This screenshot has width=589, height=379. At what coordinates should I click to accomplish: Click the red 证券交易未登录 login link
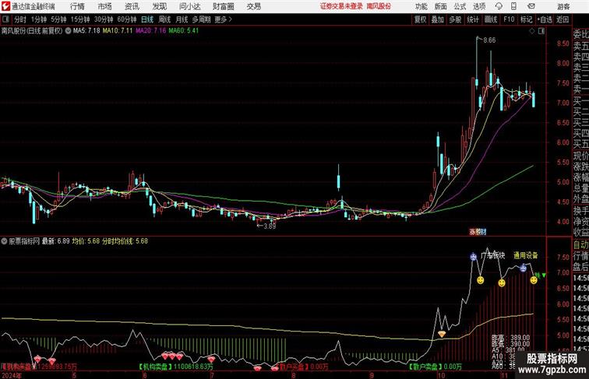341,6
